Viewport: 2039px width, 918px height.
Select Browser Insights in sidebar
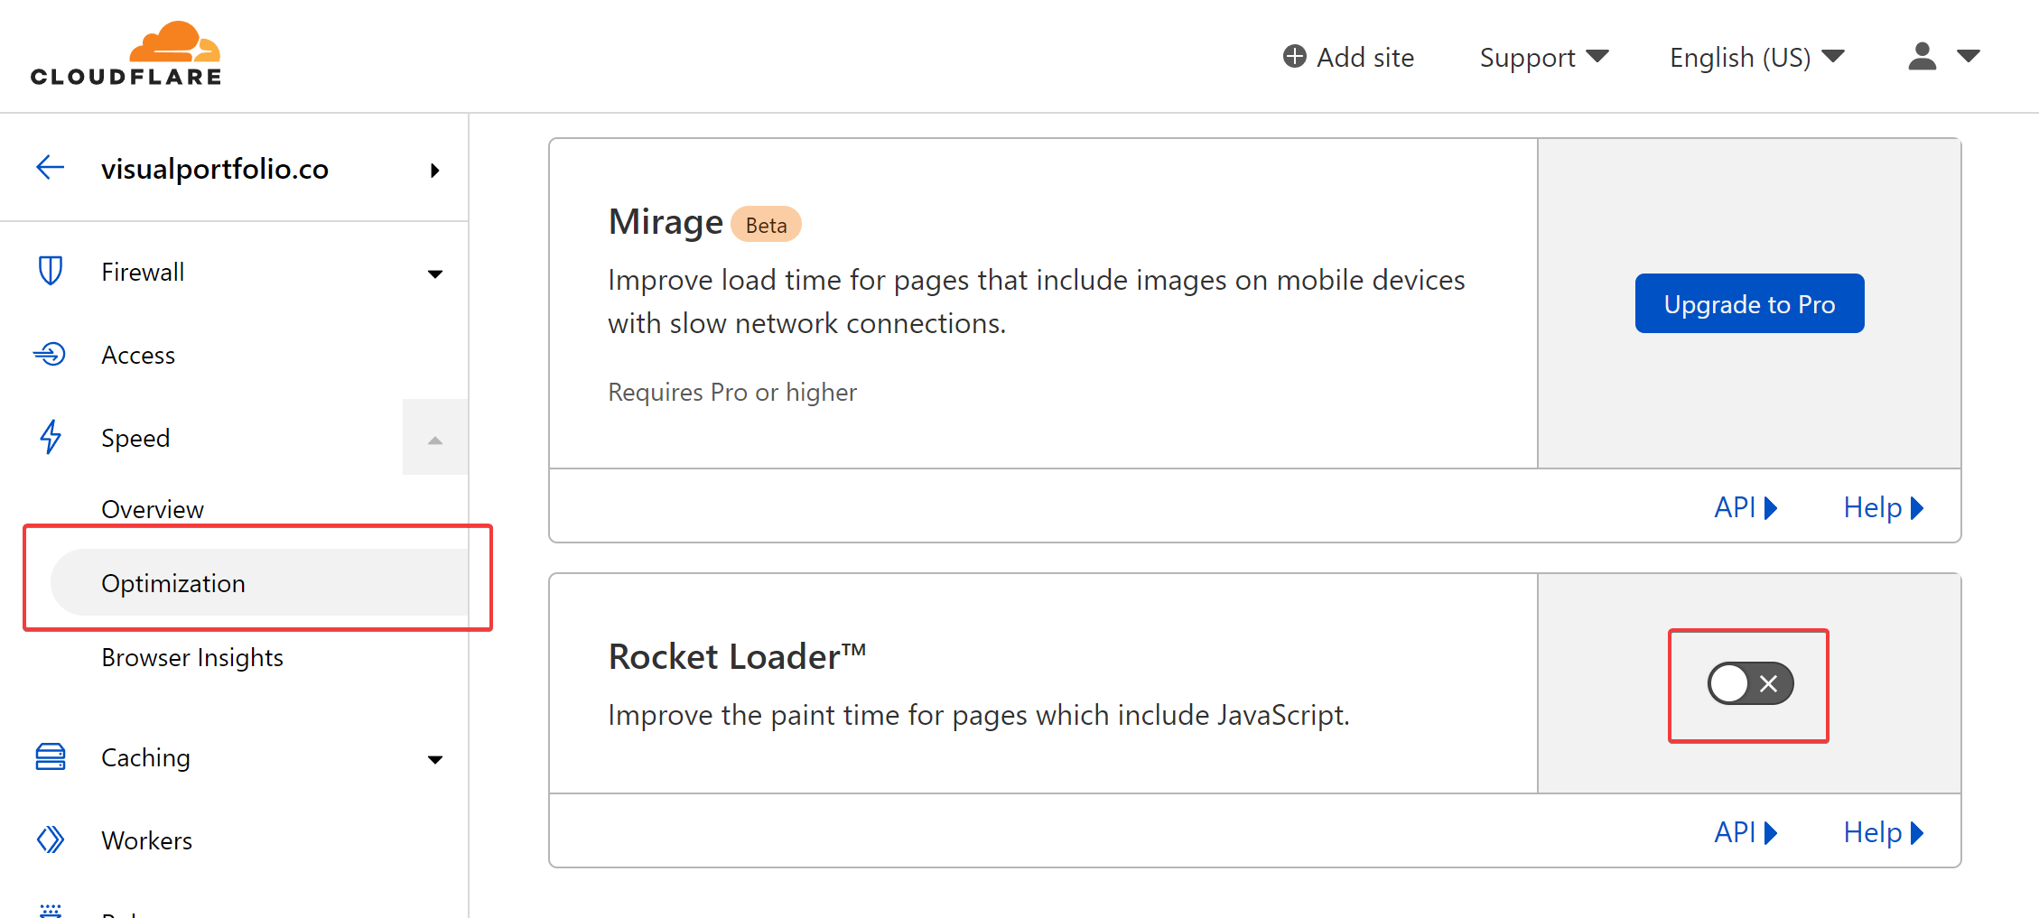tap(192, 657)
